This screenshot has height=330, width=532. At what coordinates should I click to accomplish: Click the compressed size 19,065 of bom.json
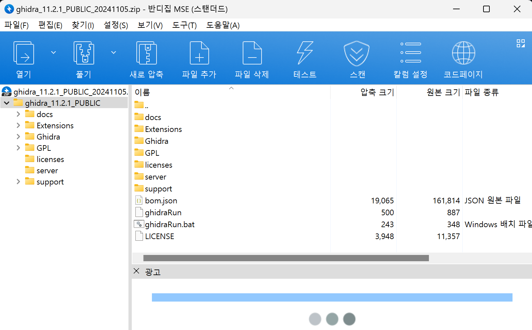382,201
